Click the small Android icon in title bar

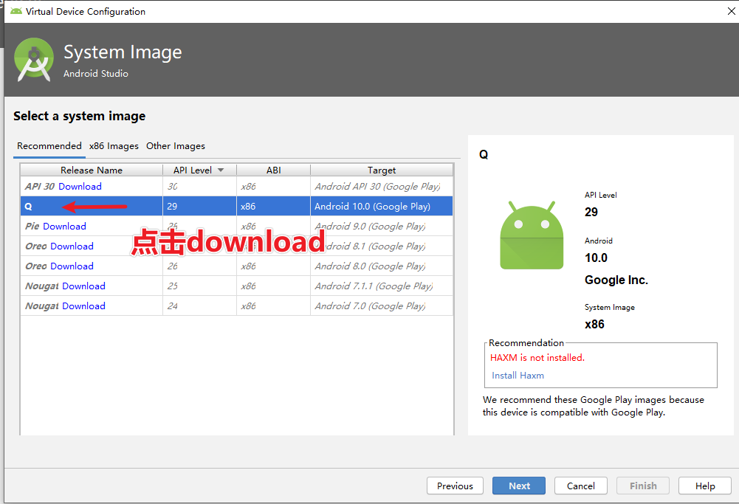[16, 11]
